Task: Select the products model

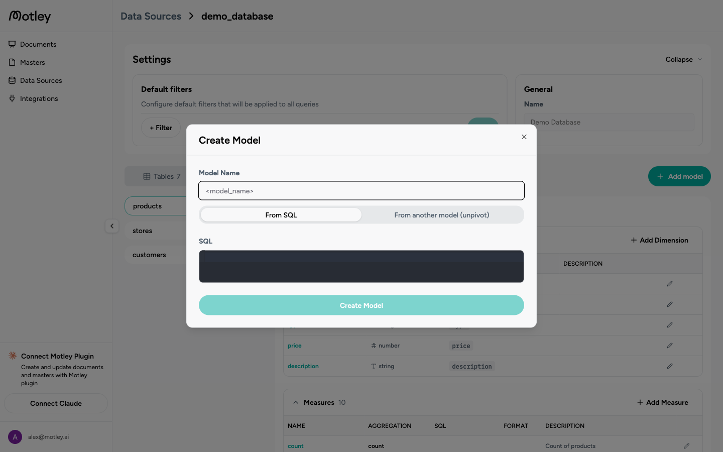Action: (156, 206)
